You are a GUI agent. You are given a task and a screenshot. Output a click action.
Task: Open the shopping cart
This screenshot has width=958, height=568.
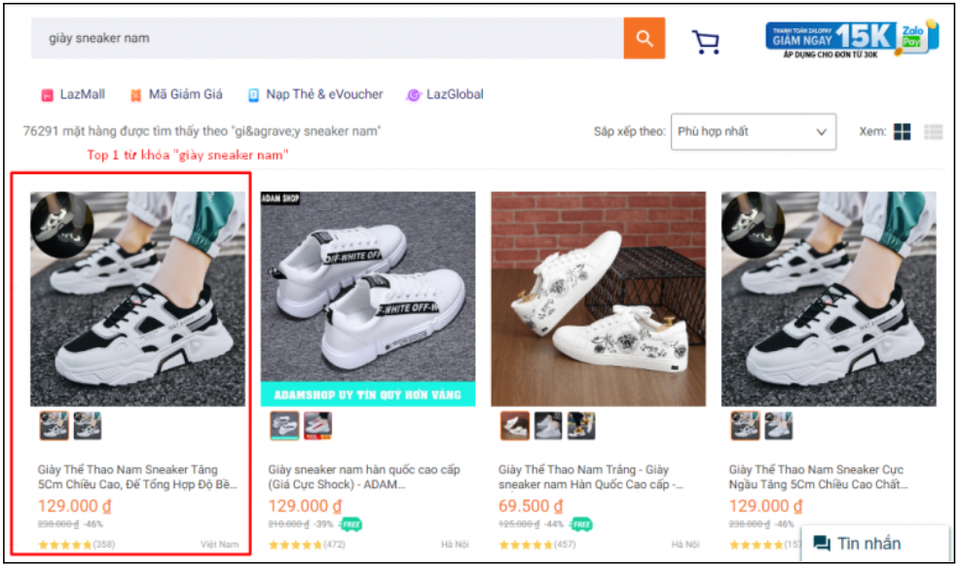706,41
